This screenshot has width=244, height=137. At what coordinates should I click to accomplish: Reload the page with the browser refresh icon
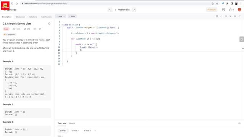point(12,3)
